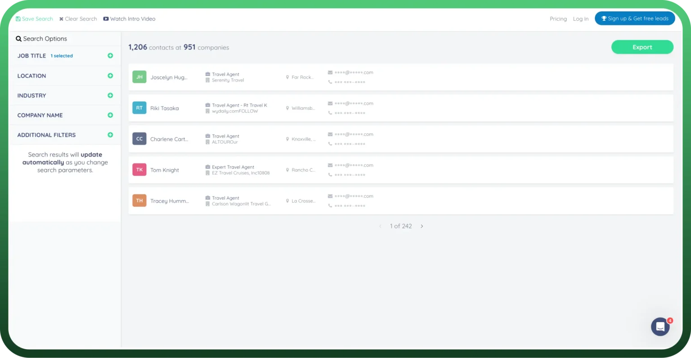Click the building icon beside Serenity Travel
The width and height of the screenshot is (691, 358).
tap(208, 80)
